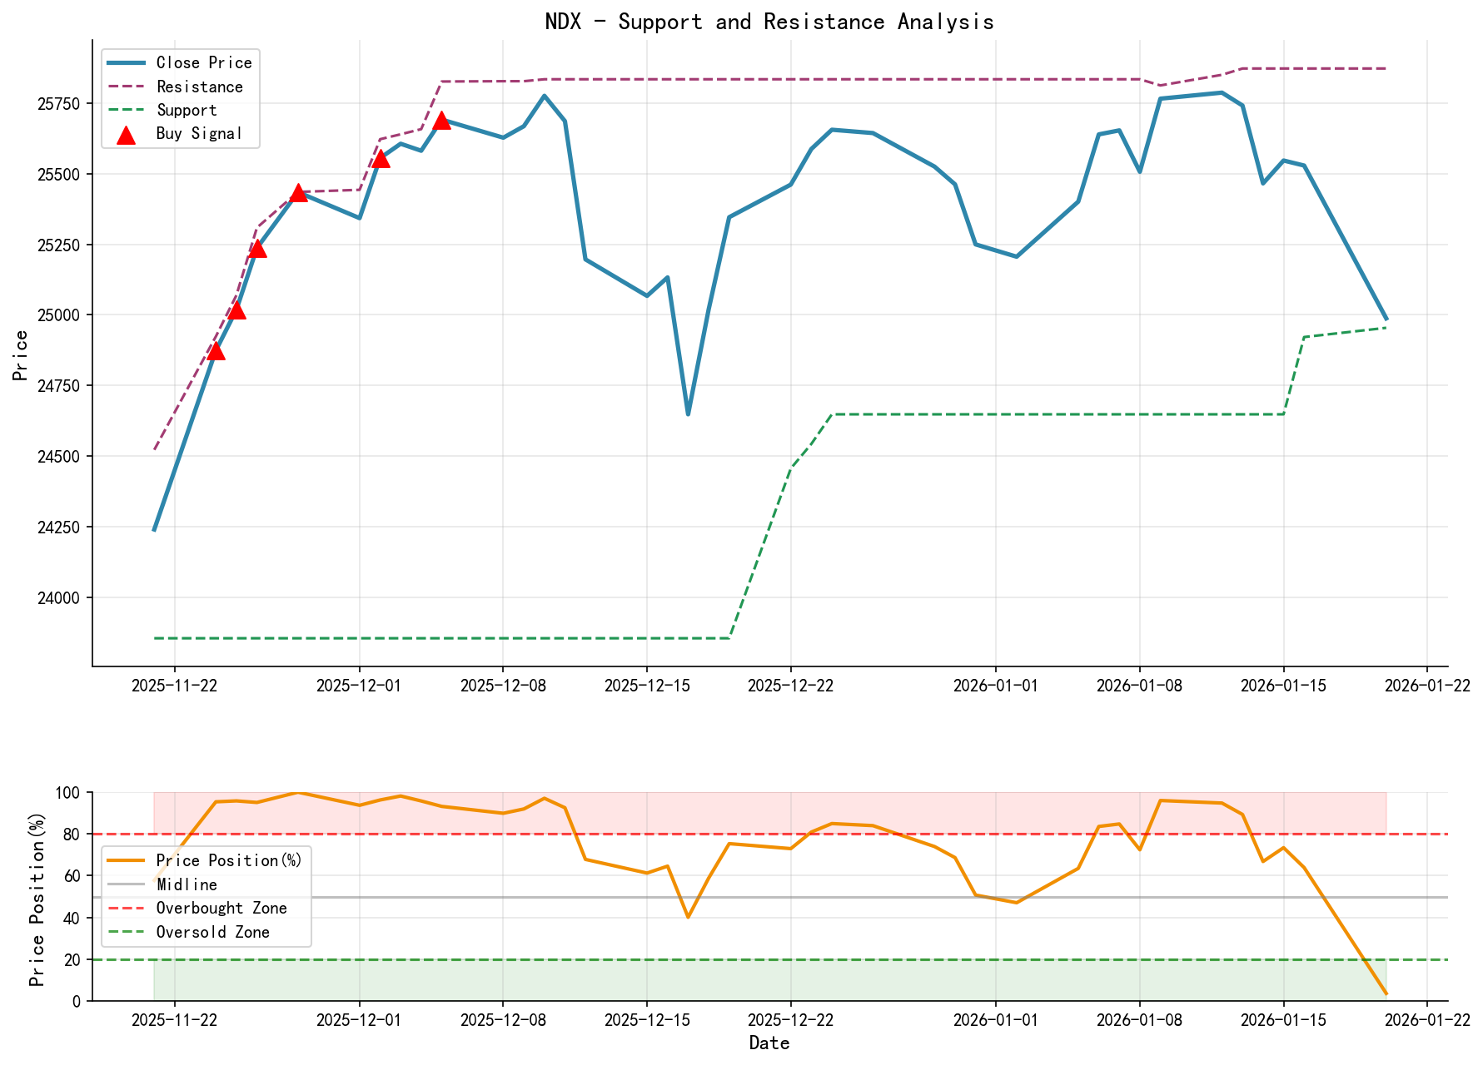Click the Buy Signal triangle near 25550
Image resolution: width=1483 pixels, height=1065 pixels.
click(x=381, y=158)
